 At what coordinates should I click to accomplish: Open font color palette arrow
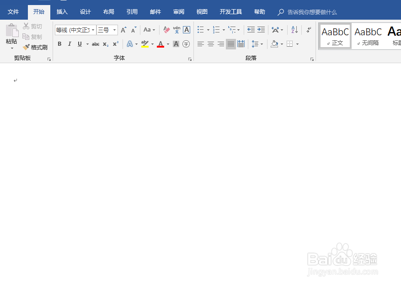tap(168, 44)
